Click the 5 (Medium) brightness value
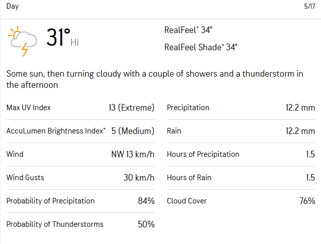This screenshot has height=244, width=321. click(x=133, y=131)
